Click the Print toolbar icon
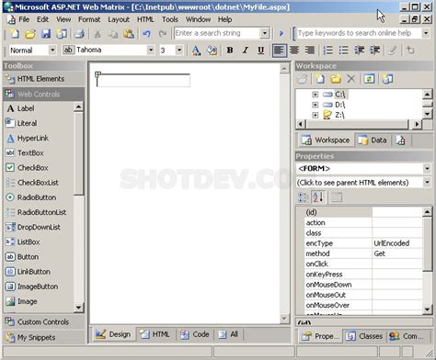The height and width of the screenshot is (360, 436). (x=79, y=33)
